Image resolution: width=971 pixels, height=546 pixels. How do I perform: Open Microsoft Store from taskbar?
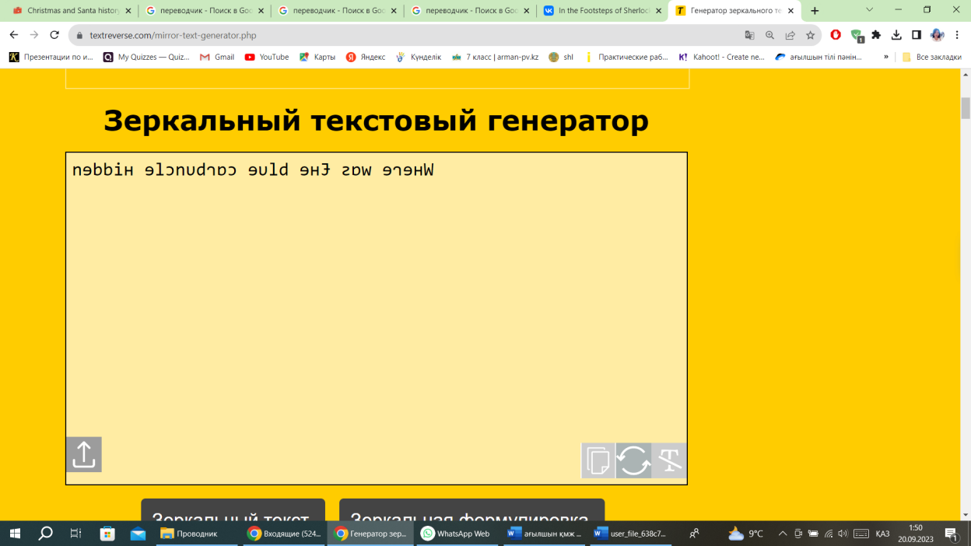pos(107,534)
